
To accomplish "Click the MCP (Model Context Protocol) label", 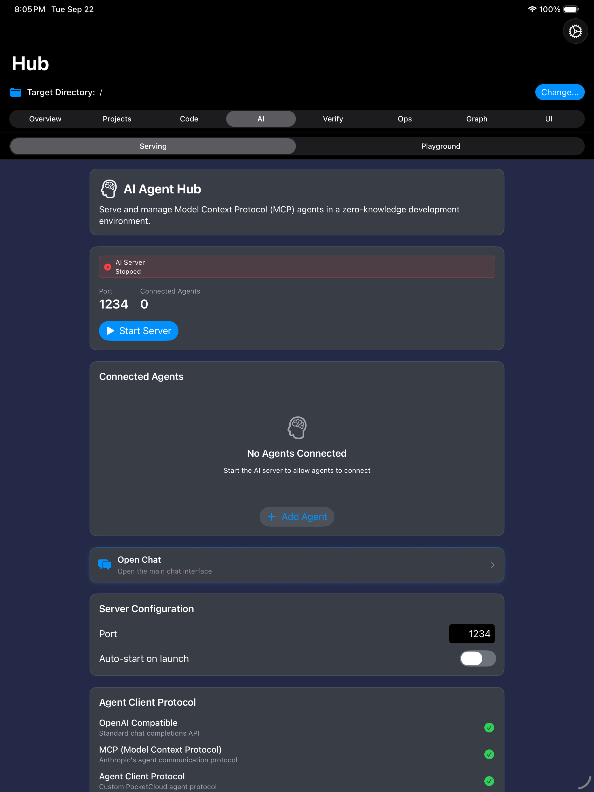I will 160,750.
